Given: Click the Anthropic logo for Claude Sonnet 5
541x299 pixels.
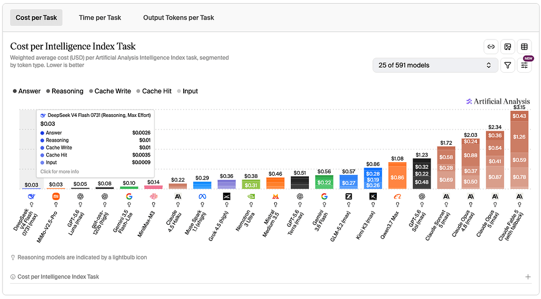Looking at the screenshot, I should pyautogui.click(x=446, y=196).
